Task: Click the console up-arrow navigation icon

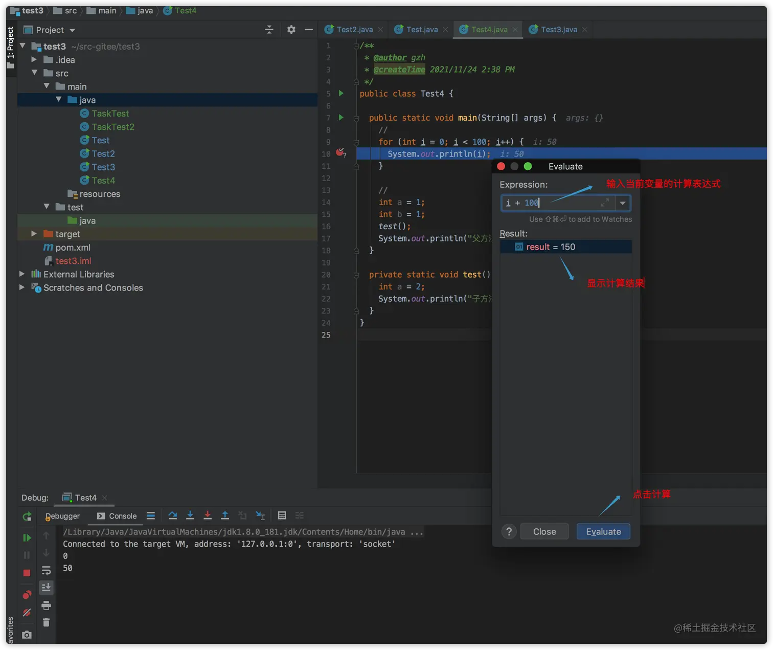Action: tap(46, 535)
